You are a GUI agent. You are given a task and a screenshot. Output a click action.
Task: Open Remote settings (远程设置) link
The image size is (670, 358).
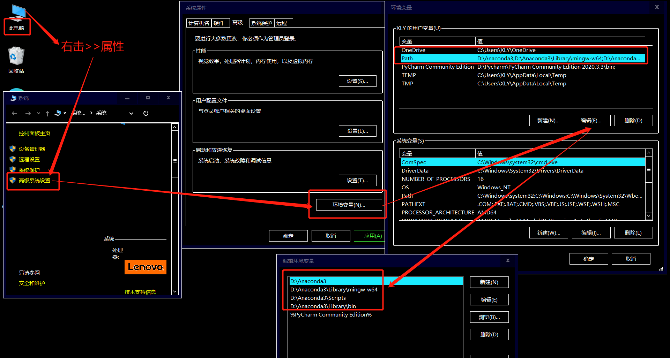click(29, 160)
